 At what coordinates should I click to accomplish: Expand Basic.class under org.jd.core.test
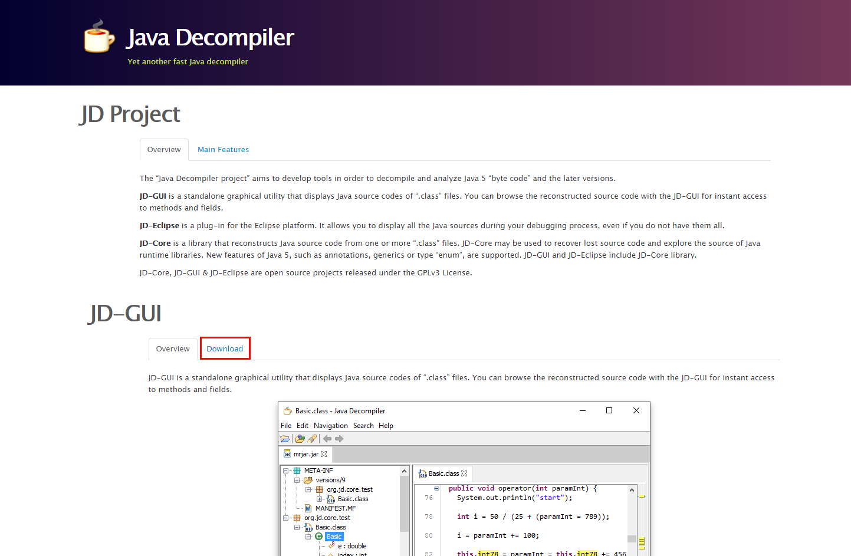(x=319, y=499)
